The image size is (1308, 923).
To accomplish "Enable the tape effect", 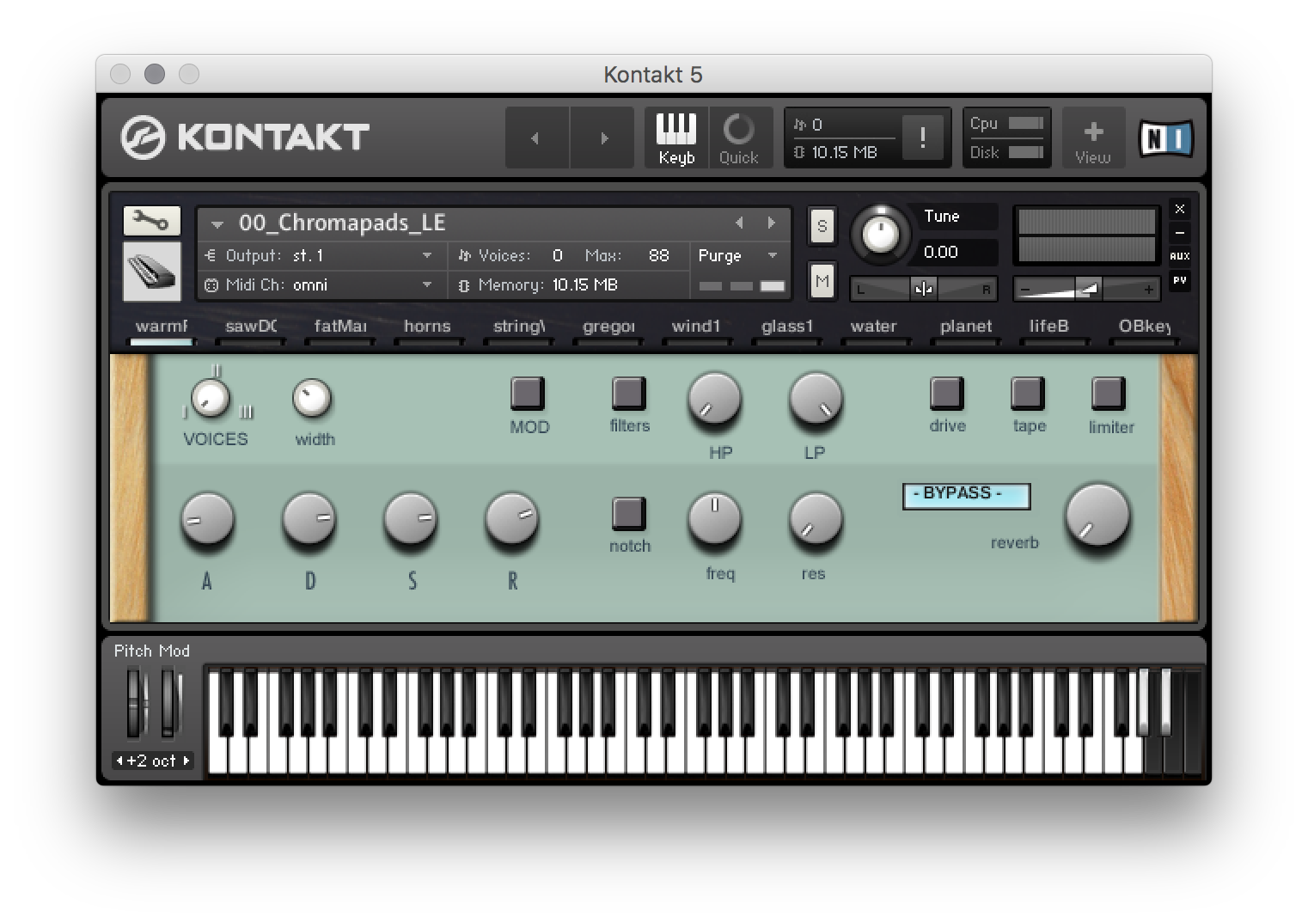I will 1027,393.
